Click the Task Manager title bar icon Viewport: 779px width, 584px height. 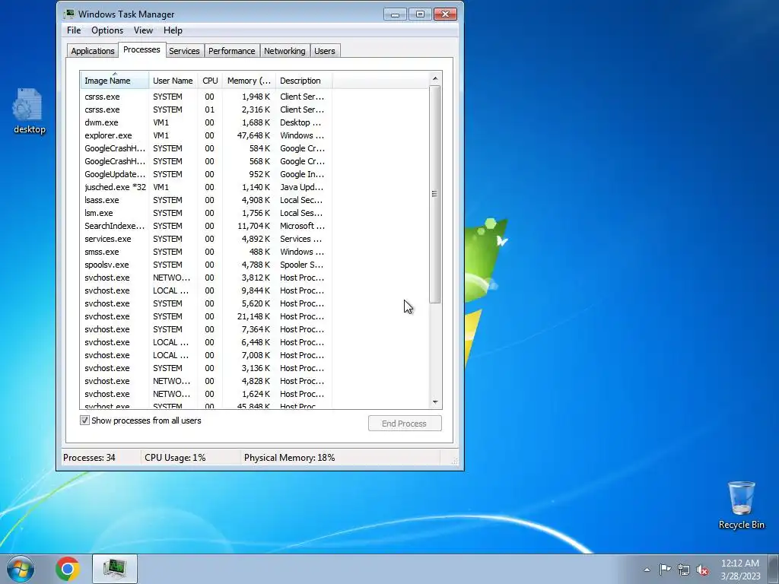point(69,14)
